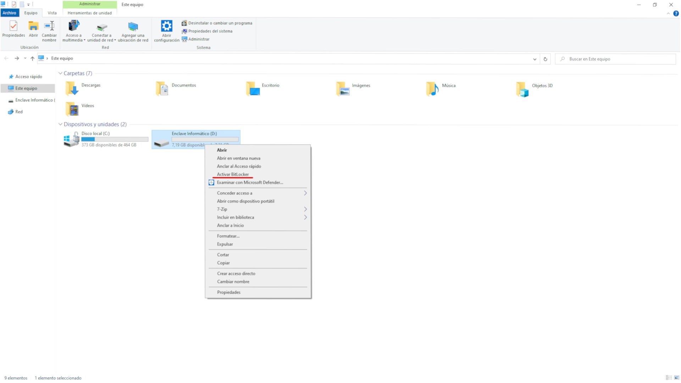Viewport: 681px width, 383px height.
Task: Open Acceso a multimedia ribbon icon
Action: (73, 26)
